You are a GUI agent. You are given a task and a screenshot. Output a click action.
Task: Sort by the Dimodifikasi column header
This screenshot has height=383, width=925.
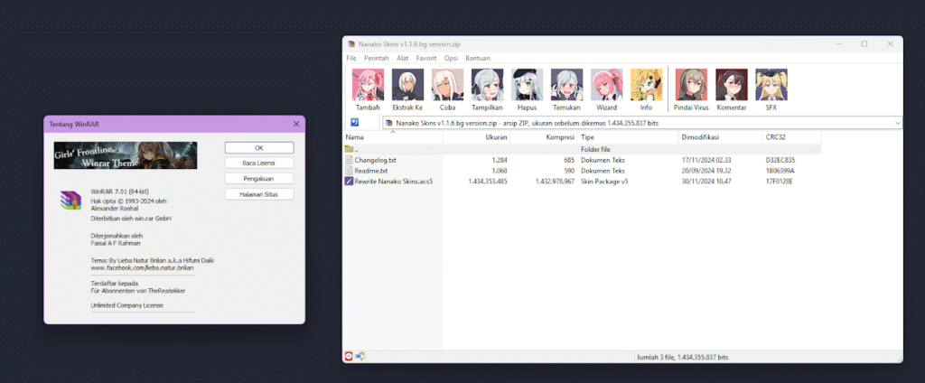pyautogui.click(x=720, y=137)
